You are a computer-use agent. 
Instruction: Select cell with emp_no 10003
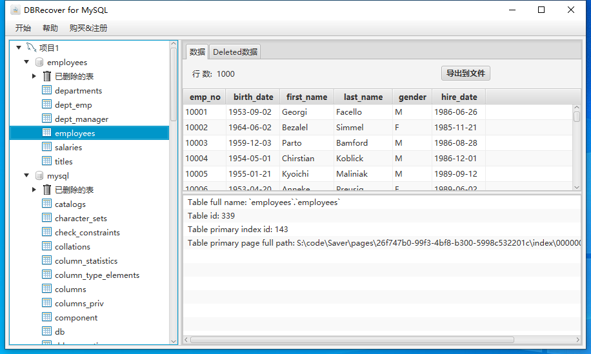(205, 143)
